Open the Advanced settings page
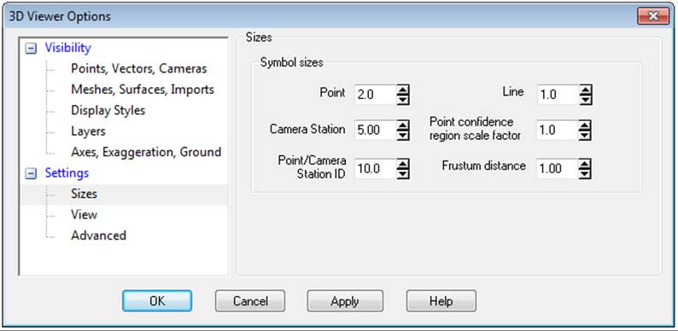The image size is (678, 331). (x=98, y=235)
